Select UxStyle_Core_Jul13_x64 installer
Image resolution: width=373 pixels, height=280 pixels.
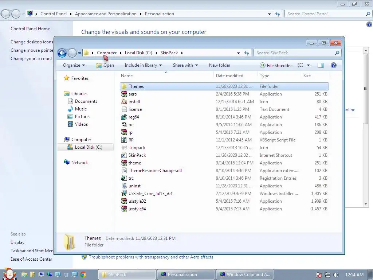click(224, 194)
